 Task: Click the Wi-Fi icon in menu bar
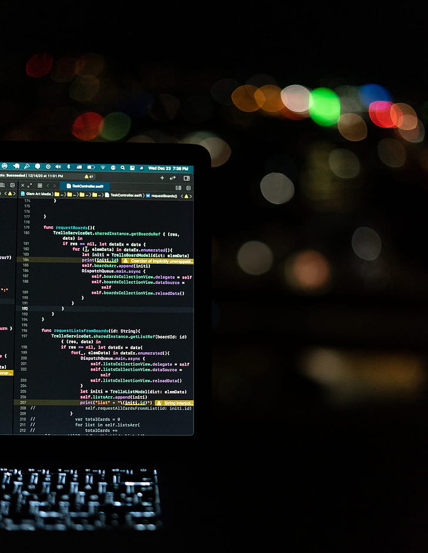tap(102, 167)
